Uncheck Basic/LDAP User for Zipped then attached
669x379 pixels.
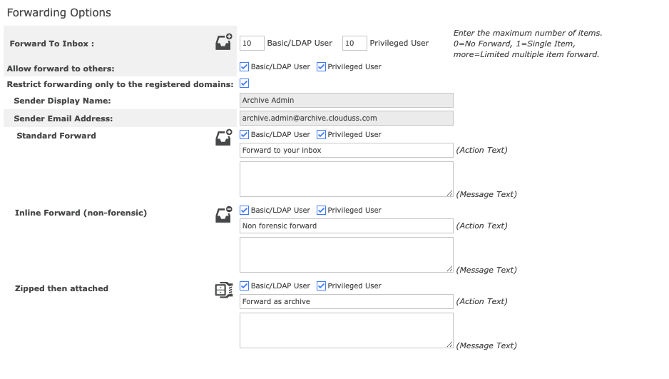pyautogui.click(x=245, y=285)
